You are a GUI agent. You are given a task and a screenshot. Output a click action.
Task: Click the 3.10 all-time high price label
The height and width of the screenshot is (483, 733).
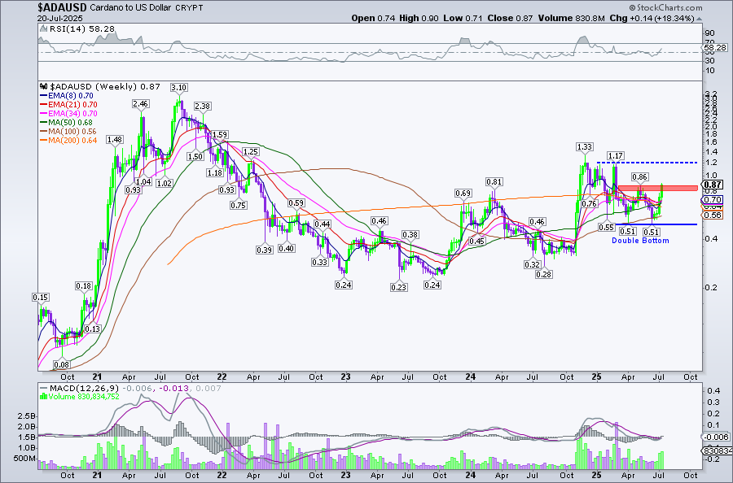[x=178, y=88]
